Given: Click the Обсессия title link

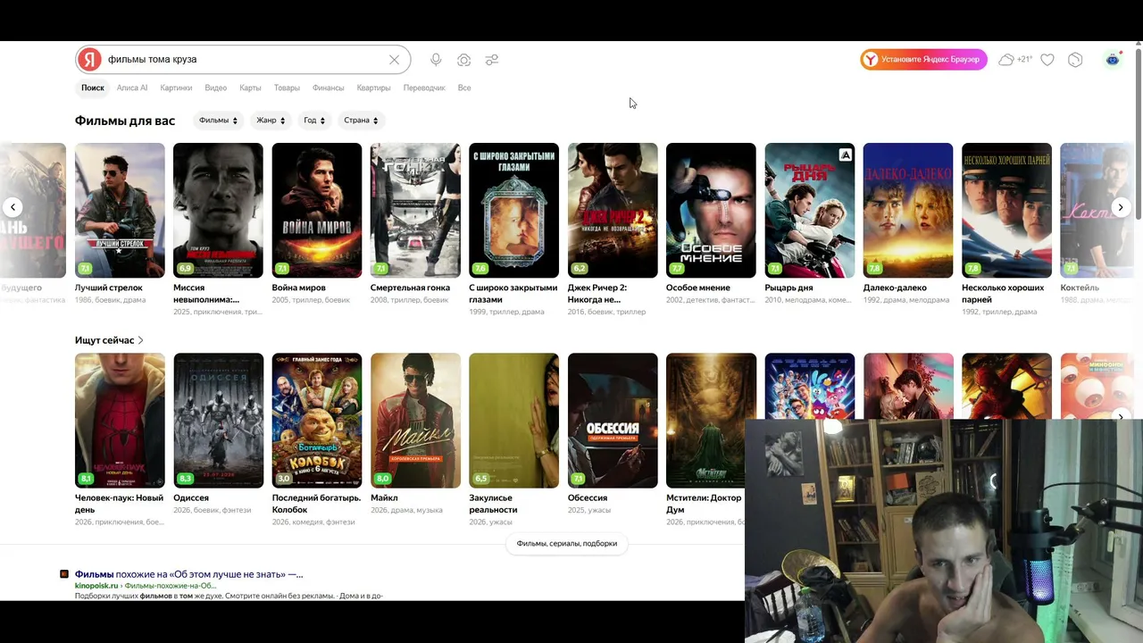Looking at the screenshot, I should point(588,497).
